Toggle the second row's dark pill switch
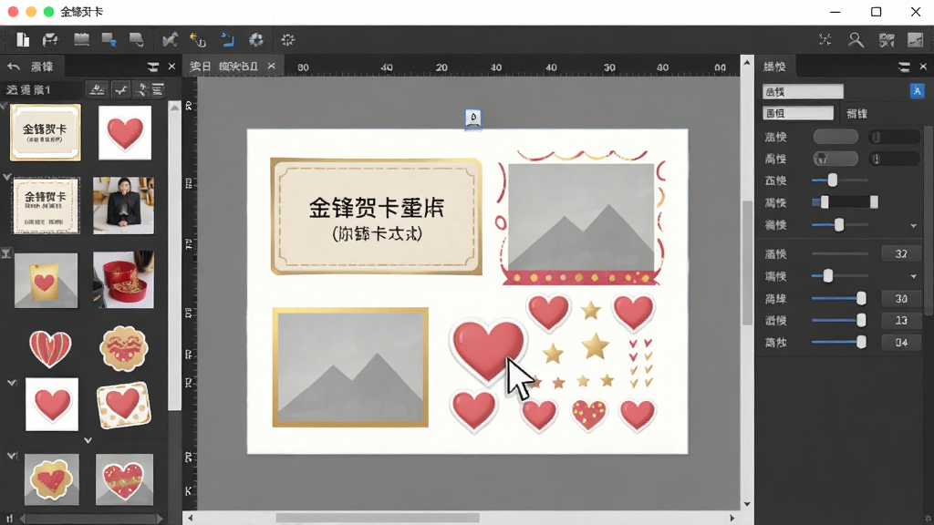934x525 pixels. pyautogui.click(x=894, y=159)
